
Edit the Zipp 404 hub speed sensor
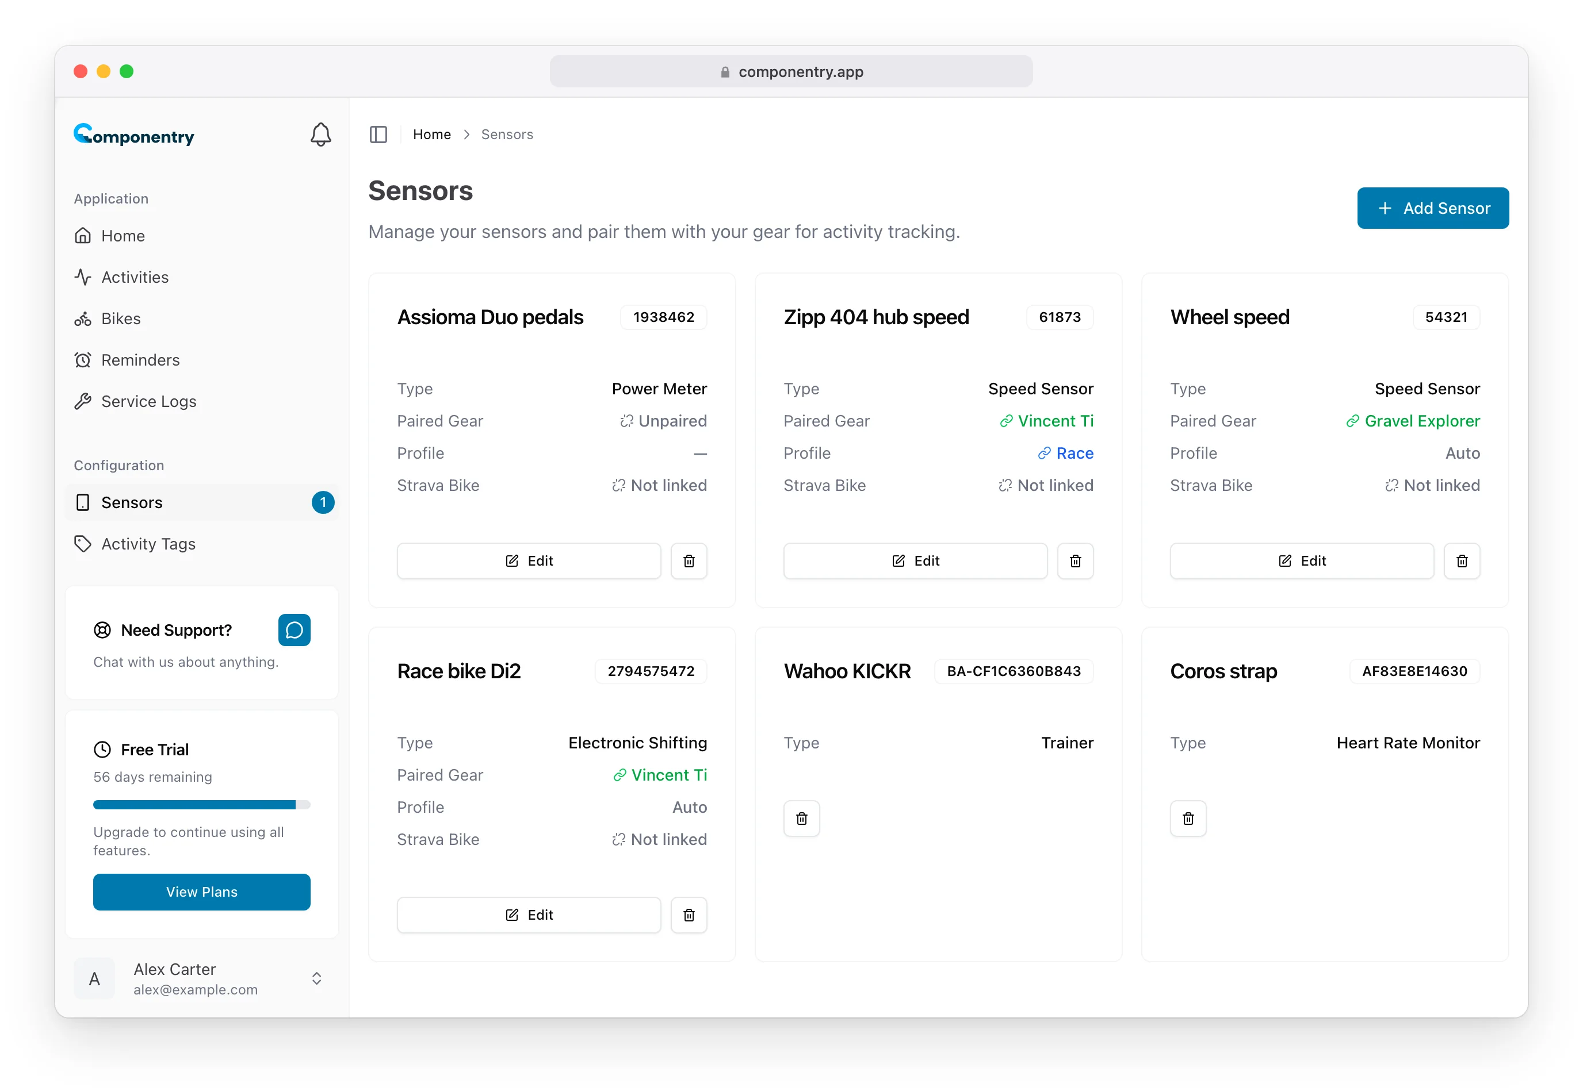pyautogui.click(x=915, y=560)
